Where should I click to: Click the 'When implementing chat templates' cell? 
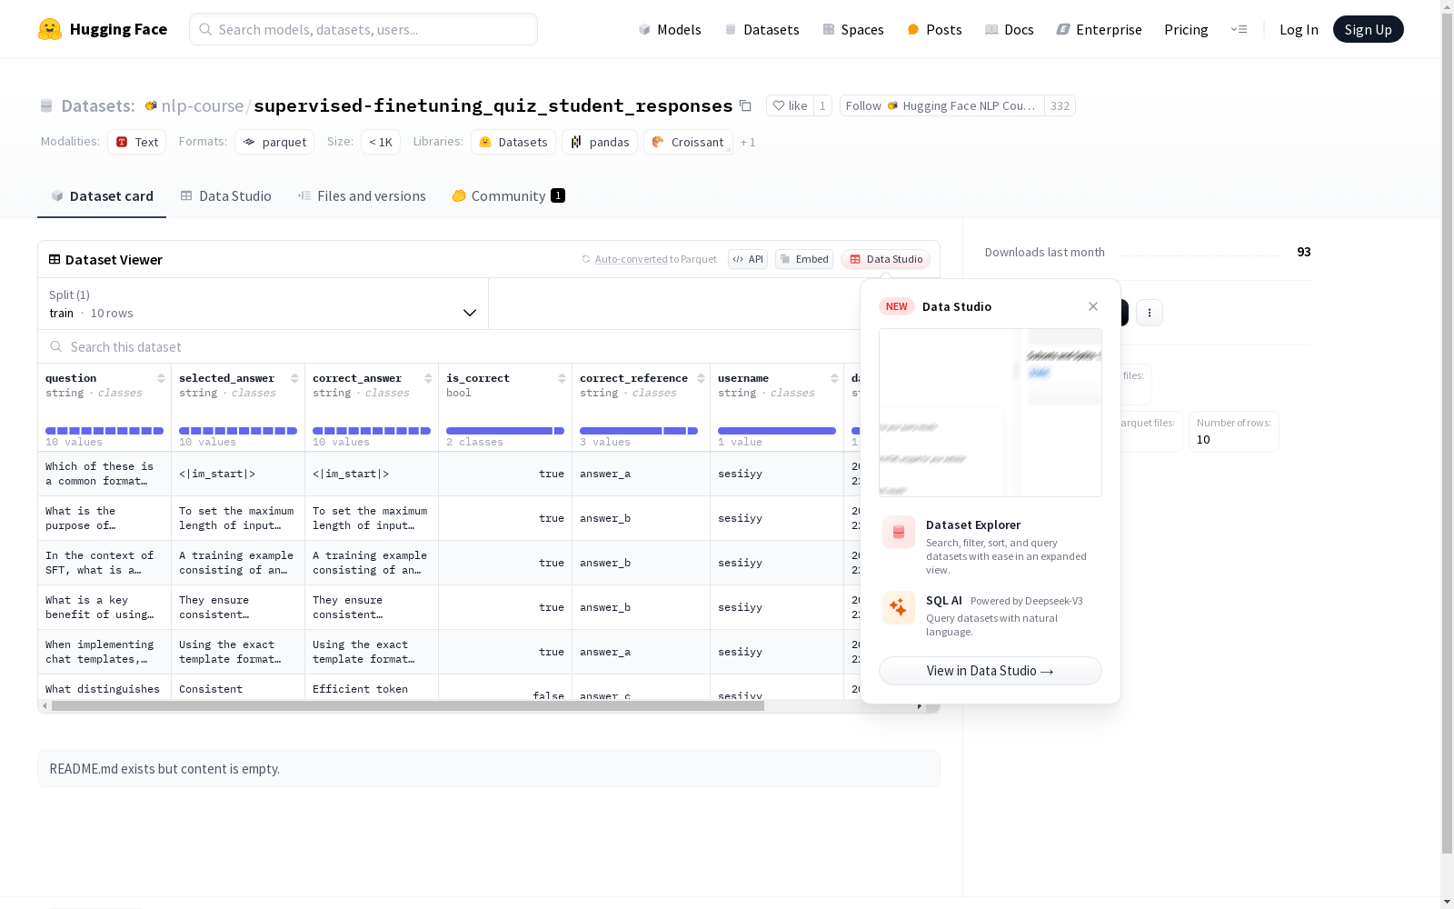pos(105,652)
